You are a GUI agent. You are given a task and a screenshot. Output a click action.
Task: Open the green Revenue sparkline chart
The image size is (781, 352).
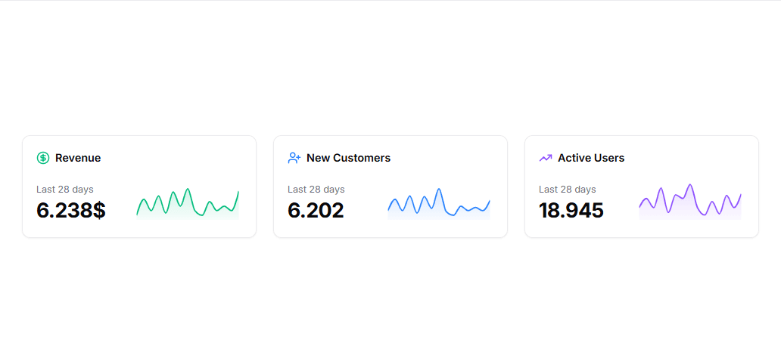(x=188, y=203)
